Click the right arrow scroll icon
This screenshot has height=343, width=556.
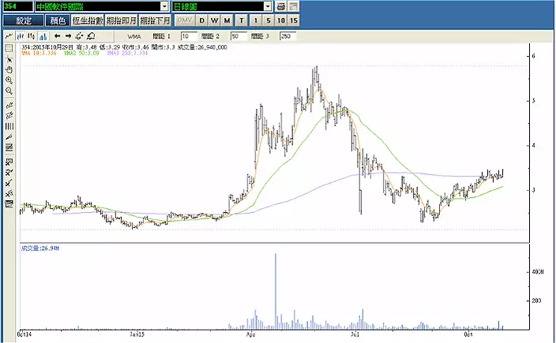coord(69,36)
